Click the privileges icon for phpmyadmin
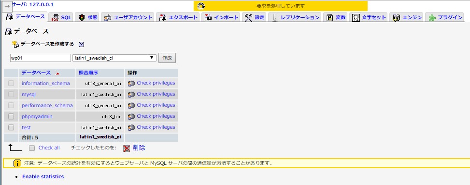 coord(131,116)
